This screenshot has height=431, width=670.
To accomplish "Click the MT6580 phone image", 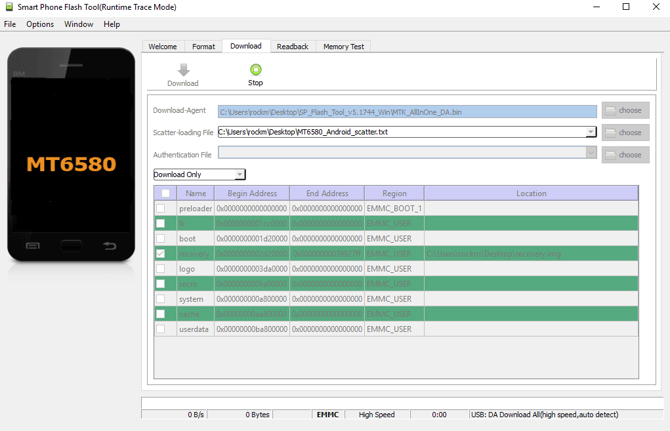I will (72, 155).
